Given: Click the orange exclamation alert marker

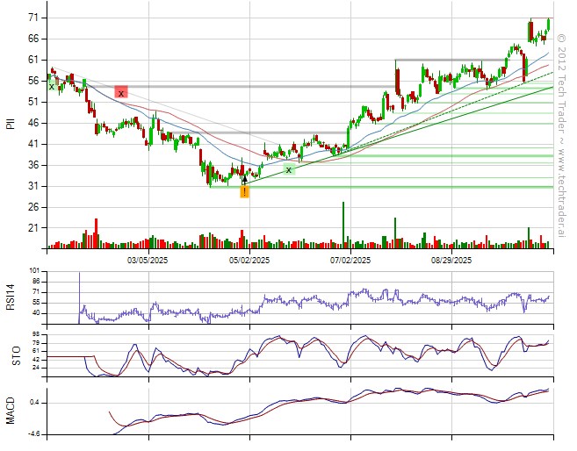Looking at the screenshot, I should coord(244,191).
